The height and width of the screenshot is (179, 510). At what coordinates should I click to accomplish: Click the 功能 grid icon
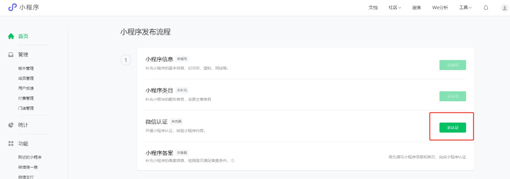tap(11, 144)
